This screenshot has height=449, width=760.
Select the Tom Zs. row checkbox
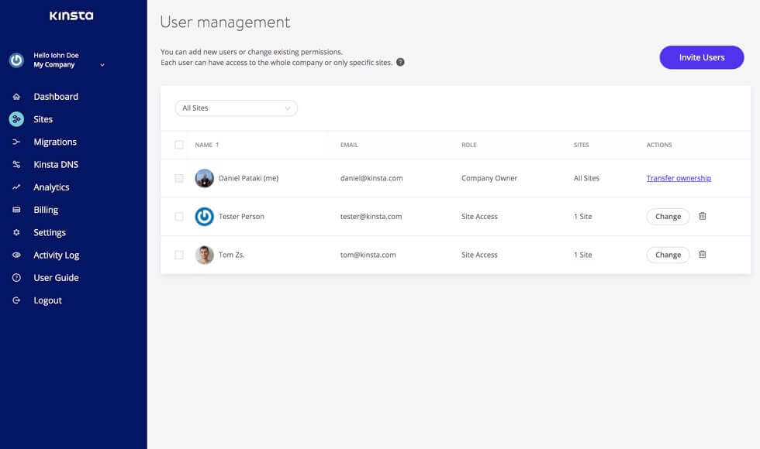click(179, 254)
